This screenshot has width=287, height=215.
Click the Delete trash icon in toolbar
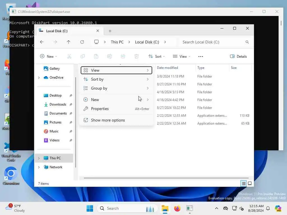136,57
